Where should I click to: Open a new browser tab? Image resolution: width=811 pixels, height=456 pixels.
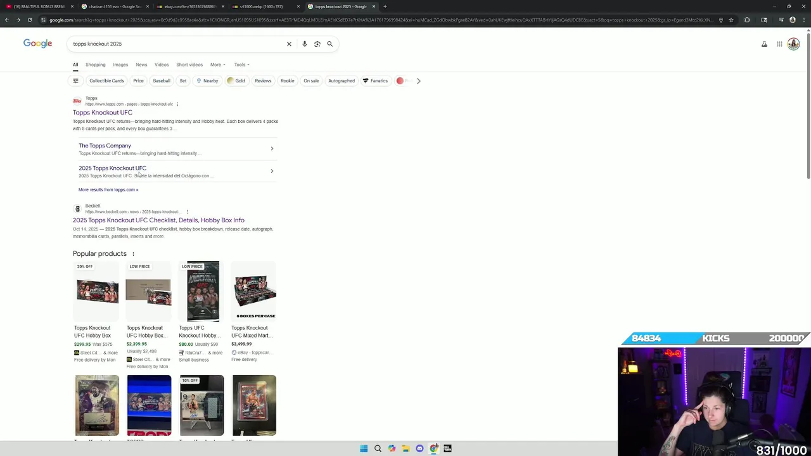tap(385, 6)
